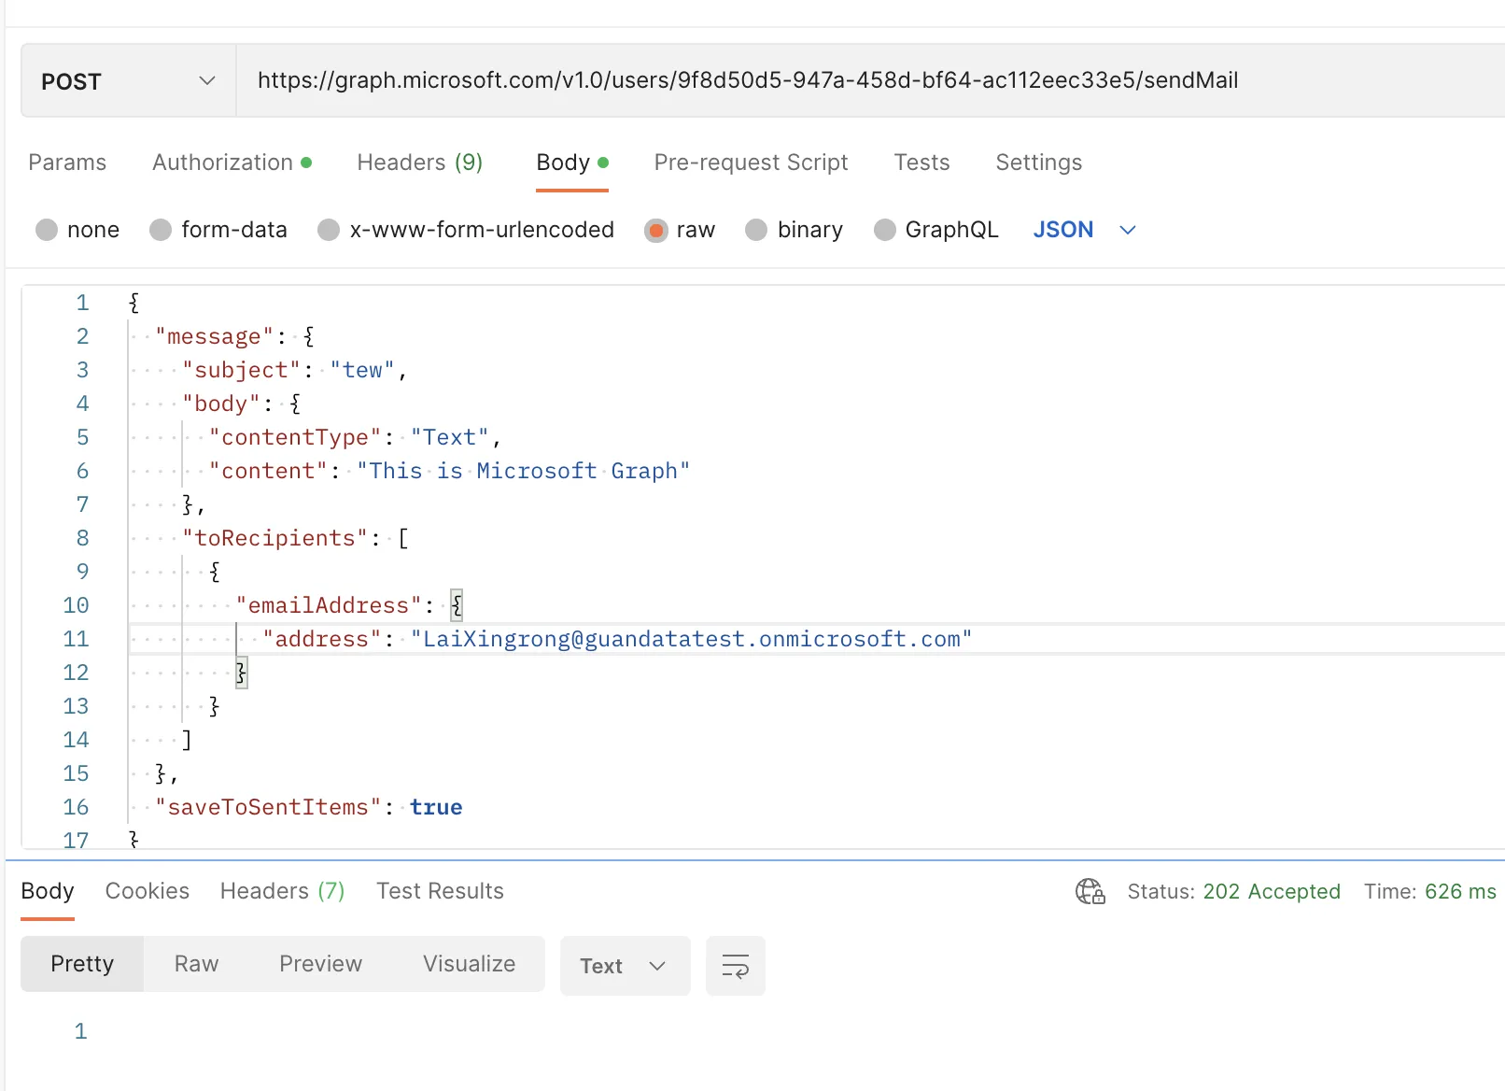Open the response Cookies tab
This screenshot has height=1091, width=1505.
(147, 891)
